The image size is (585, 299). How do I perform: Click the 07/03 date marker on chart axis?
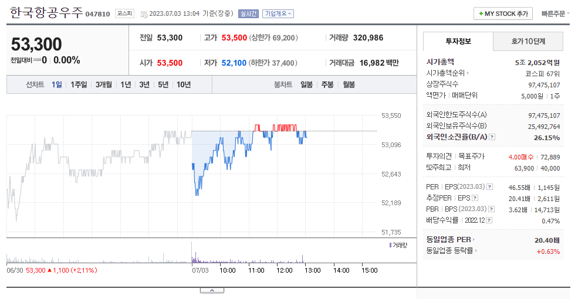[x=200, y=270]
